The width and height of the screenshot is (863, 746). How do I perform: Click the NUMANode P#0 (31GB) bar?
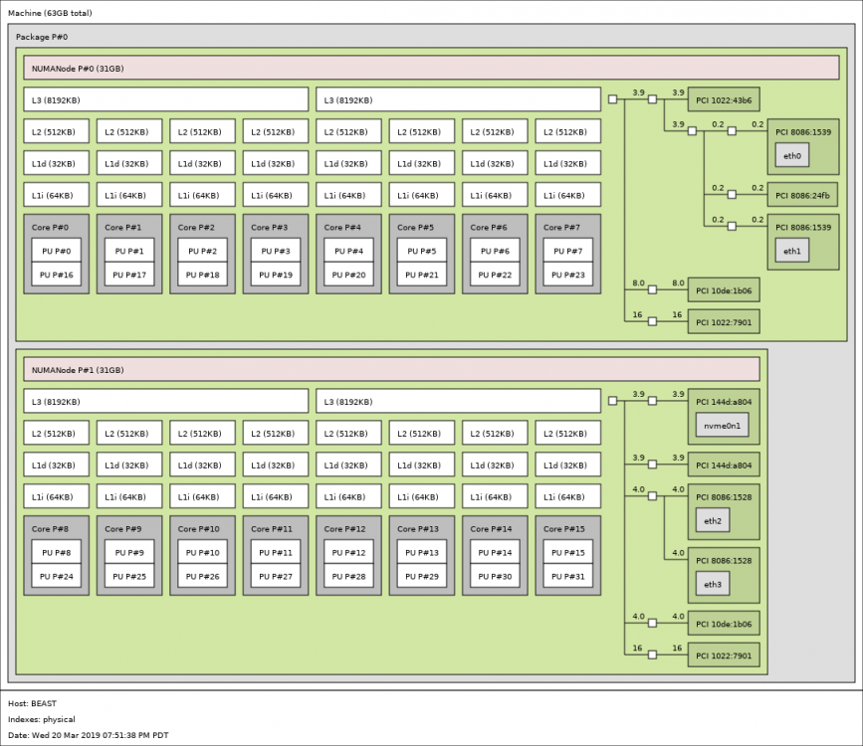pyautogui.click(x=431, y=69)
